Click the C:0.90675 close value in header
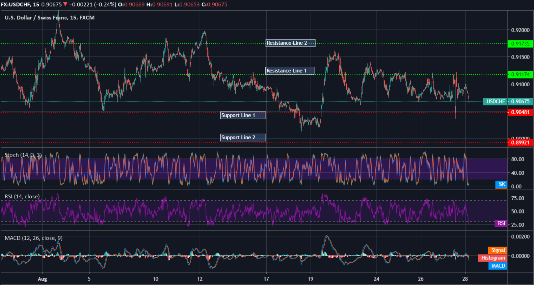Screen dimensions: 534x285 click(214, 5)
